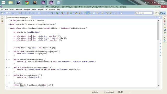Expand the folded import statements
The width and height of the screenshot is (167, 94).
(x=9, y=24)
